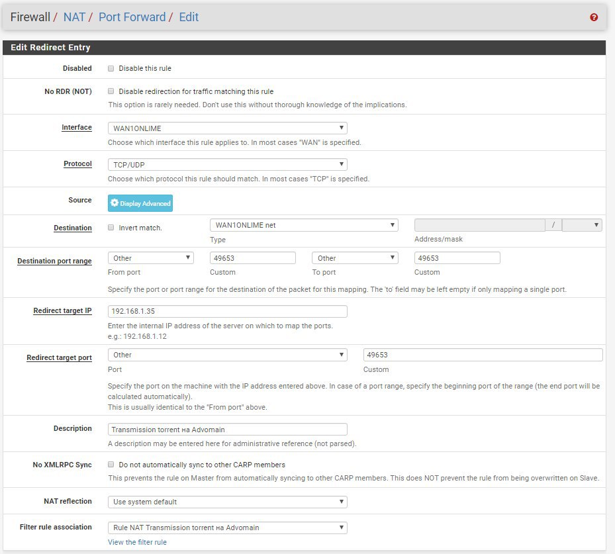The width and height of the screenshot is (615, 554).
Task: Click the Filter rule association label
Action: tap(56, 527)
